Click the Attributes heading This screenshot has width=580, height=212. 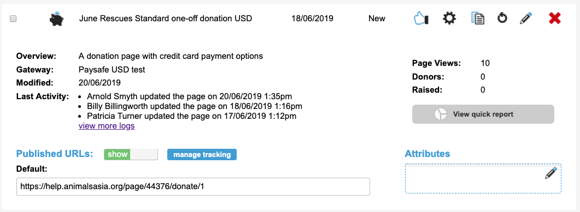427,153
